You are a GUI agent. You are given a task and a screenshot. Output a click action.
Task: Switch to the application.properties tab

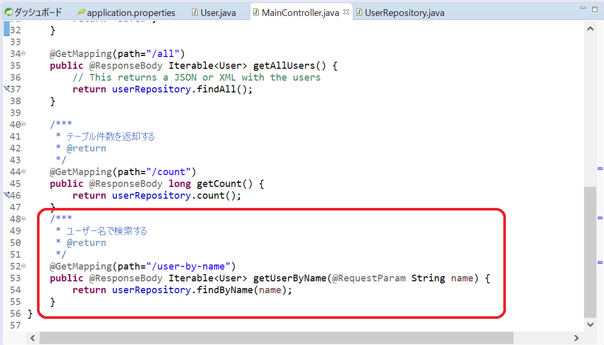[130, 12]
